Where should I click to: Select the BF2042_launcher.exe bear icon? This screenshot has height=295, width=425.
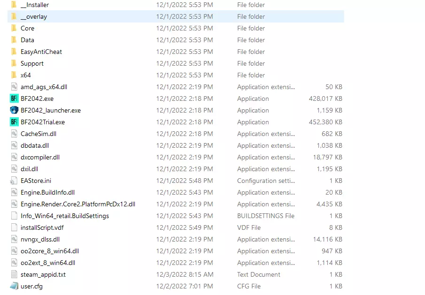pyautogui.click(x=14, y=110)
